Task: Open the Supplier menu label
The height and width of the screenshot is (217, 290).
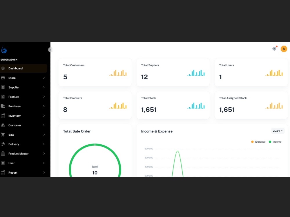Action: (x=14, y=87)
